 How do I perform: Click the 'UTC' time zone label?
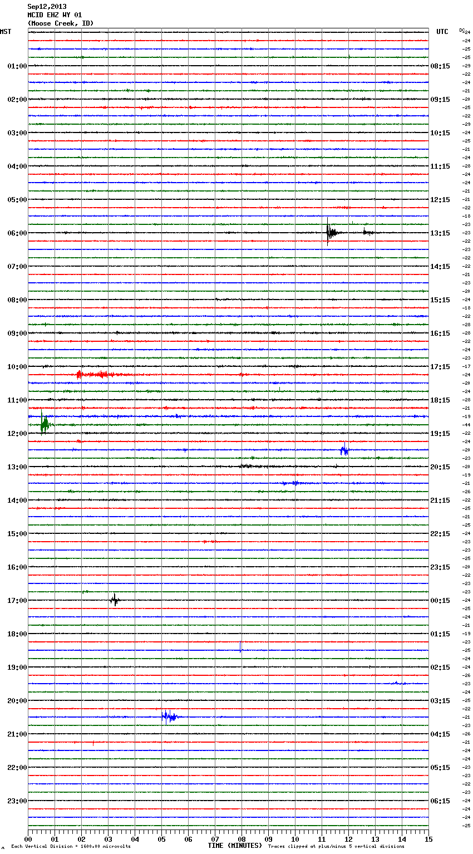[442, 32]
